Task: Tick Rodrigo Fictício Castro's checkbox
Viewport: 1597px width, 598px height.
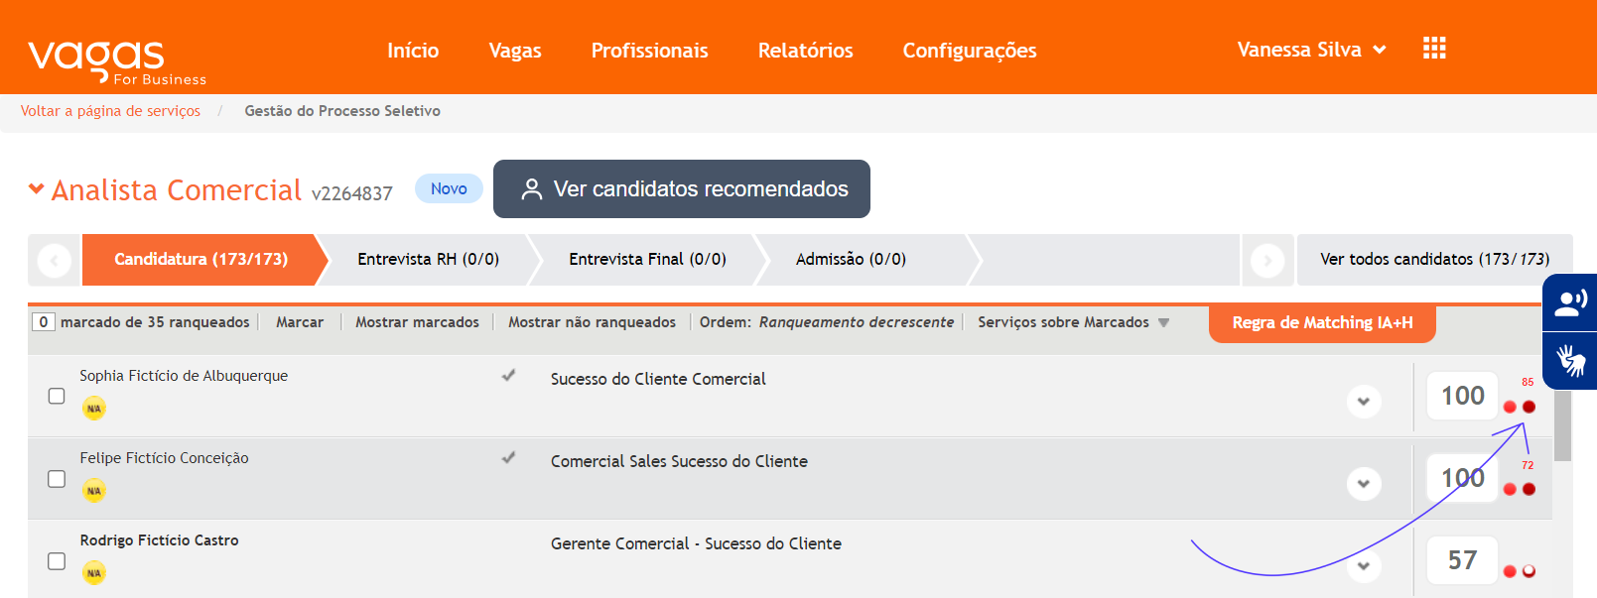Action: click(x=57, y=561)
